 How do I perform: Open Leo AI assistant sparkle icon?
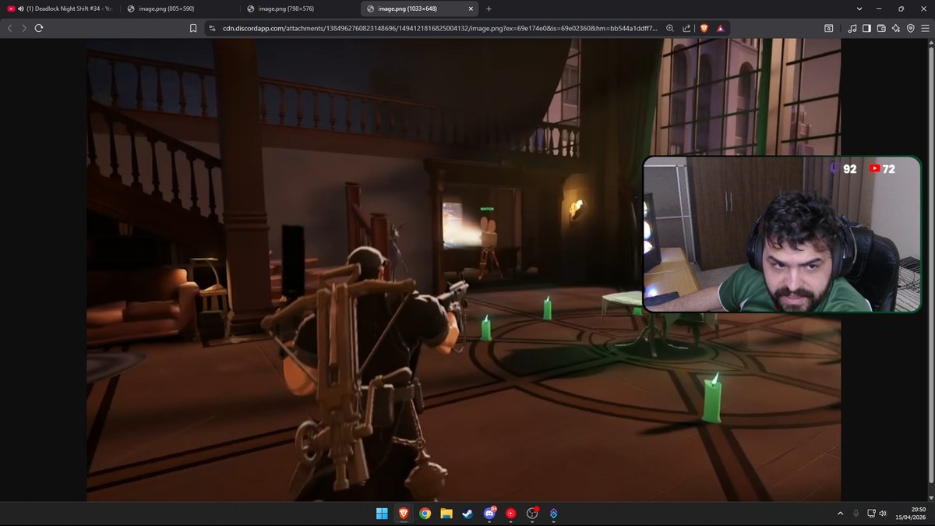(x=896, y=28)
